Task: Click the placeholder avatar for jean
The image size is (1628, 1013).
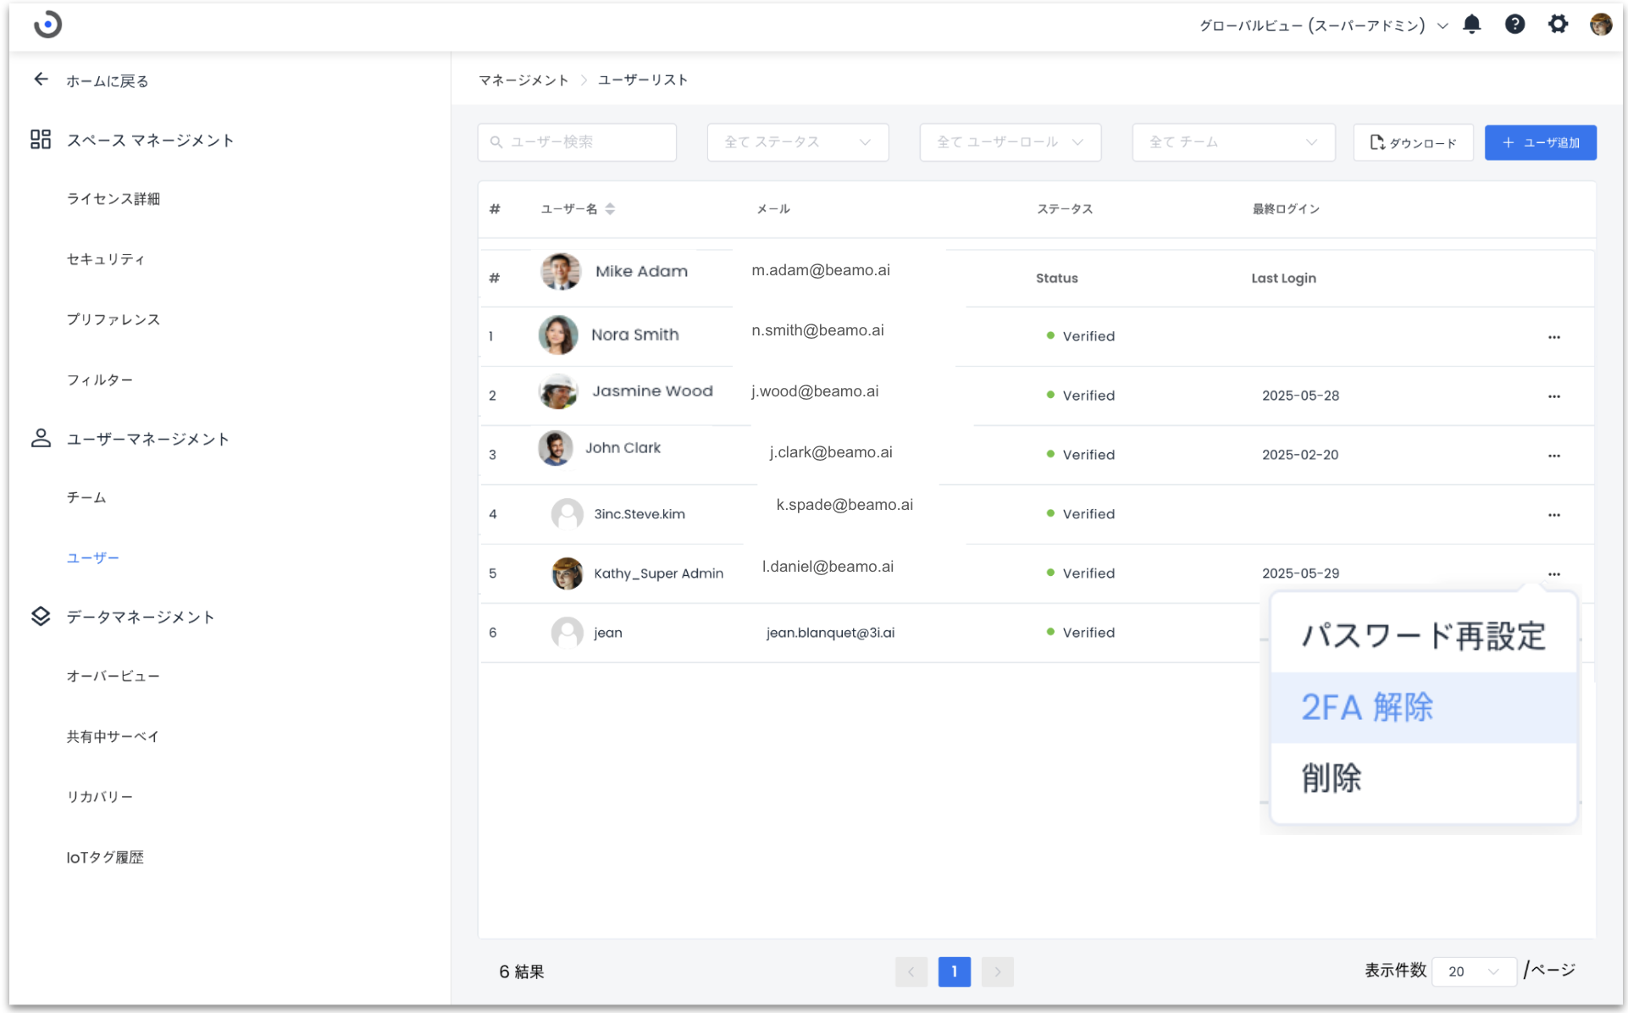Action: (567, 633)
